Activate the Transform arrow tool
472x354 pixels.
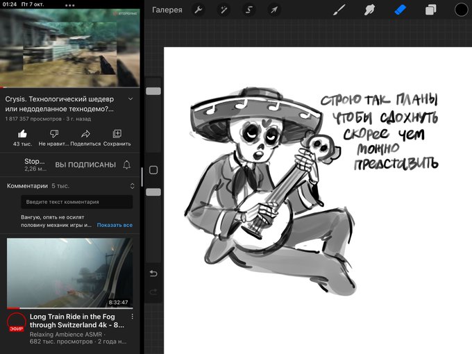274,10
